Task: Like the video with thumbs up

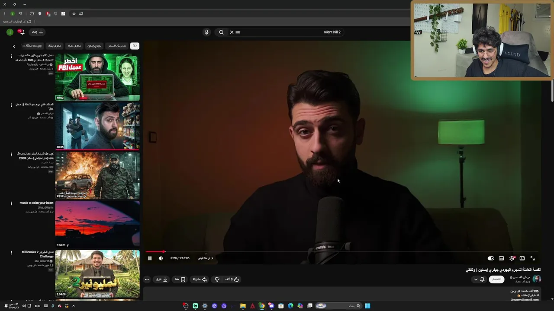Action: click(232, 279)
